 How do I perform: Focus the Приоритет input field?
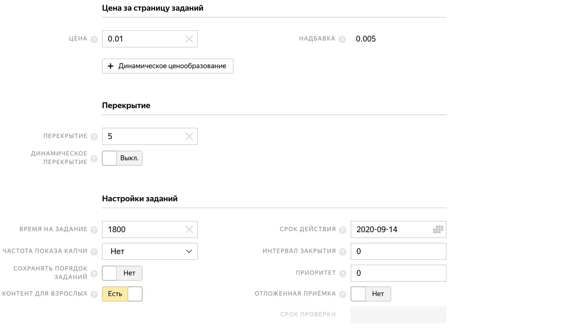pos(398,273)
